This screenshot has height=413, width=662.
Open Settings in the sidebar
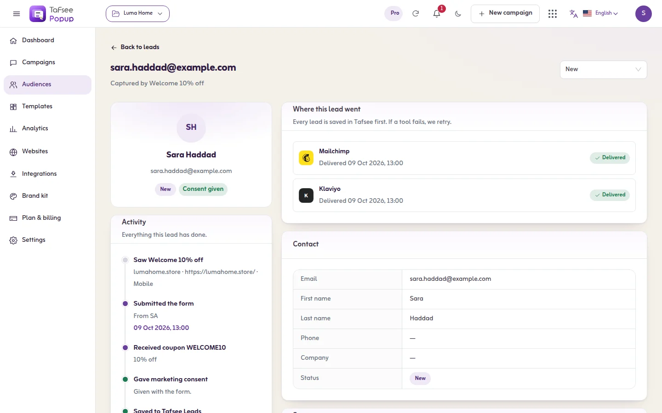point(47,240)
